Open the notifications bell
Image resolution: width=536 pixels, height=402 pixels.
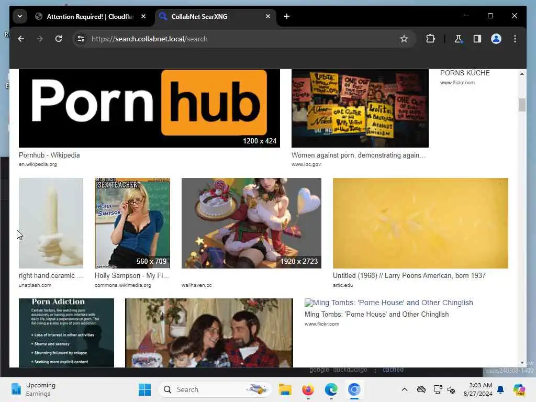(500, 389)
